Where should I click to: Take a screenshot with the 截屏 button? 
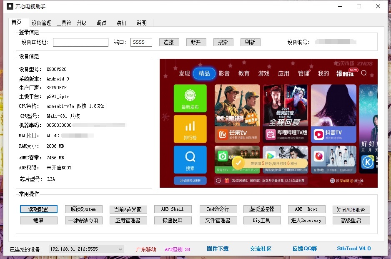click(x=39, y=220)
